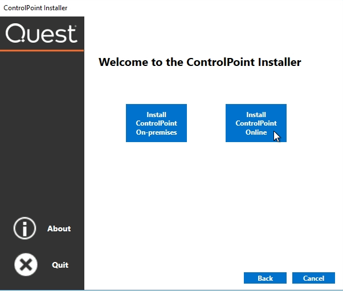Click the Welcome to the ControlPoint Installer heading
This screenshot has width=343, height=291.
(x=200, y=62)
